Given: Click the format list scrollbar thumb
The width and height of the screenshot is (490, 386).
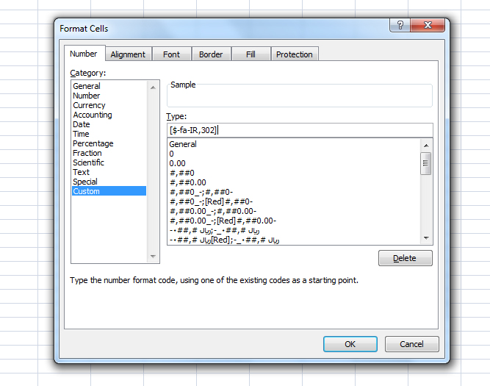Looking at the screenshot, I should (426, 163).
